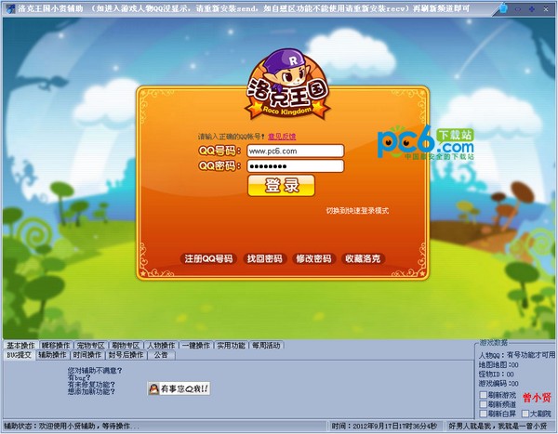
Task: Open the 意见反馈 feedback link
Action: tap(282, 137)
